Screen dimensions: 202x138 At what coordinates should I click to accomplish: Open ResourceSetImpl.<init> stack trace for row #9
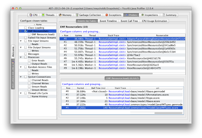[112, 68]
